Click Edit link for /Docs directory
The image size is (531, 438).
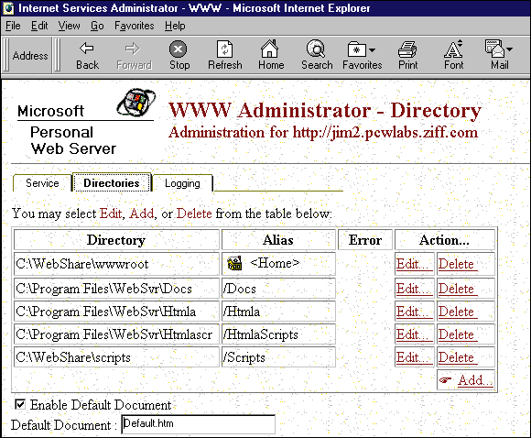point(414,289)
